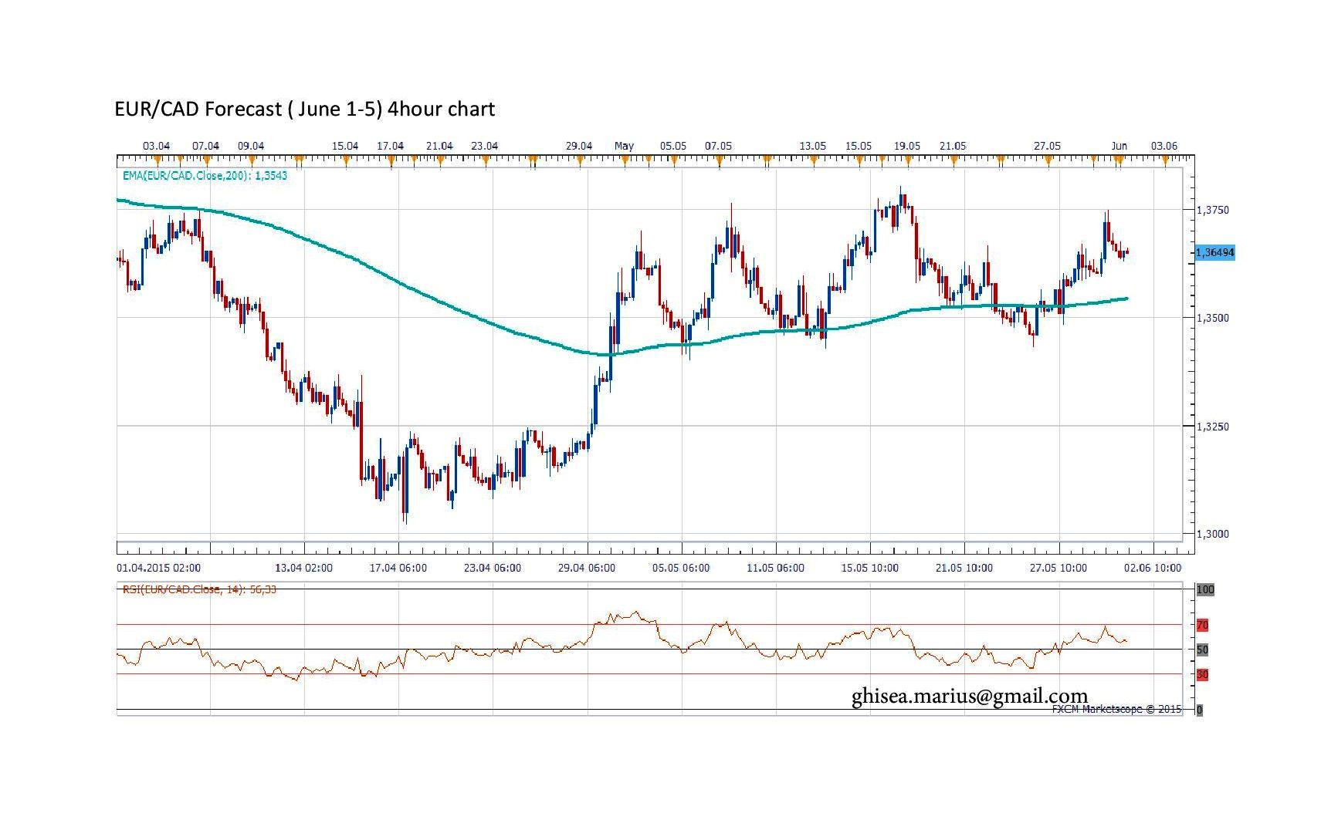Select the 15.04 date on top axis

click(345, 146)
